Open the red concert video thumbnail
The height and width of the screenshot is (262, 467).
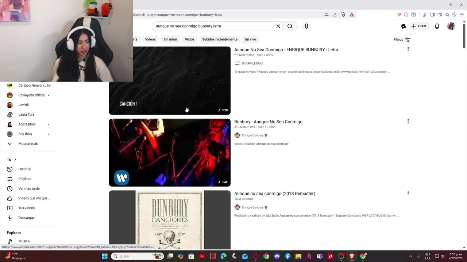click(170, 152)
